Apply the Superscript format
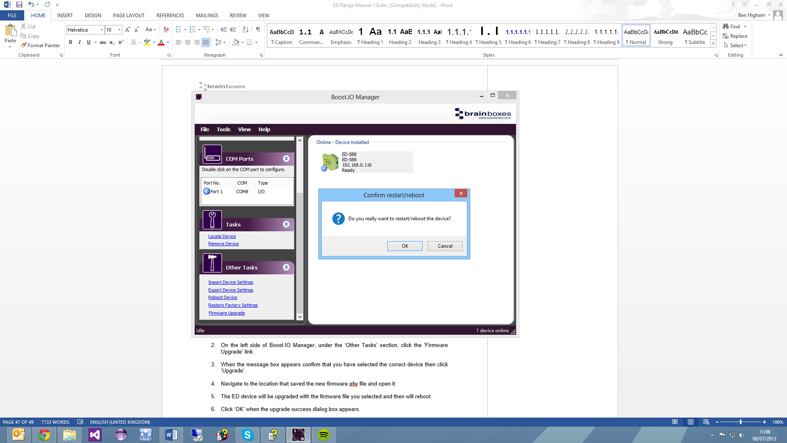The image size is (787, 443). pyautogui.click(x=121, y=42)
